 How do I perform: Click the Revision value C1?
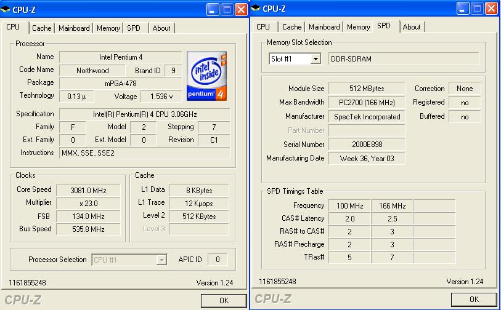(214, 140)
